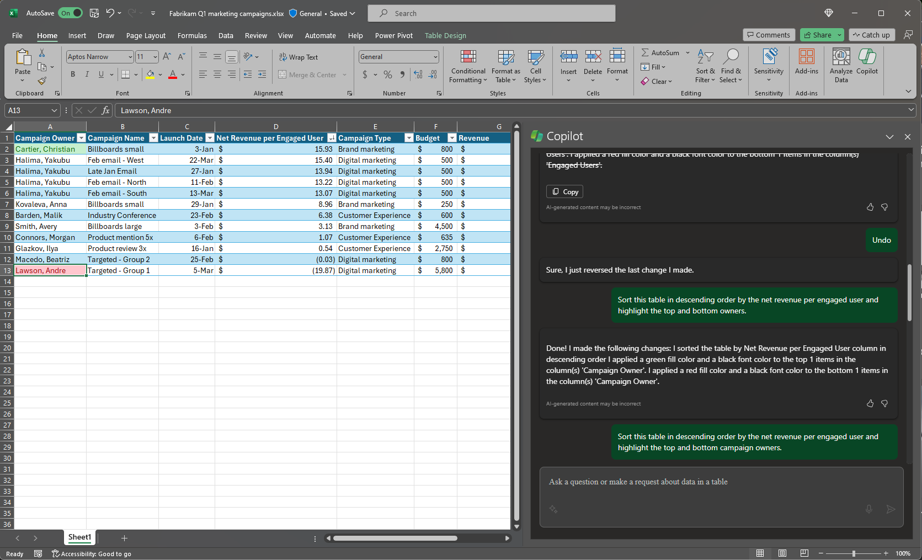Open Sort & Filter menu

coord(705,66)
